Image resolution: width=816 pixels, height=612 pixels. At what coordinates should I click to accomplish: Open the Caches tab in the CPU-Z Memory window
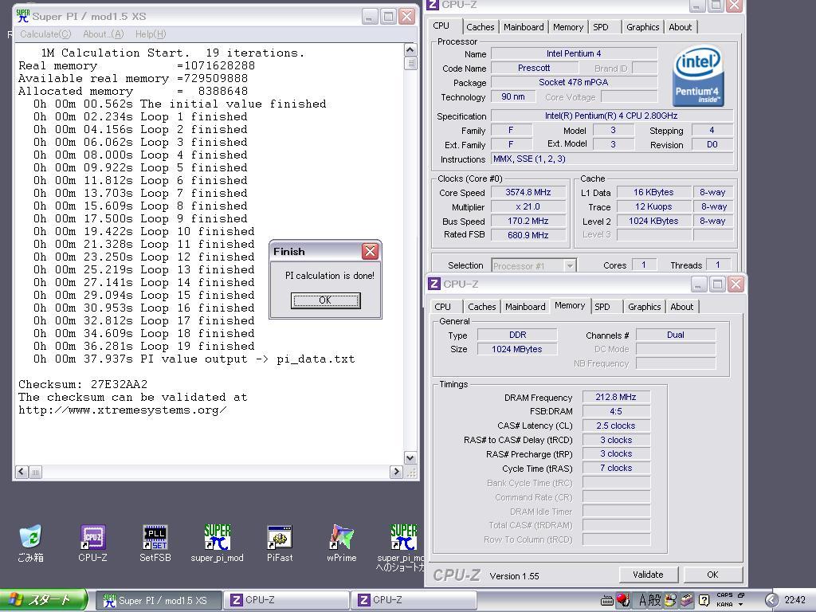pos(481,307)
